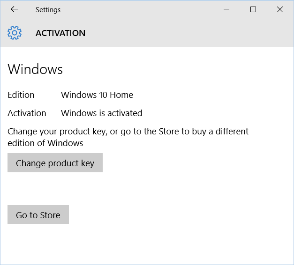The image size is (294, 265).
Task: Click the Windows is activated status
Action: click(101, 113)
